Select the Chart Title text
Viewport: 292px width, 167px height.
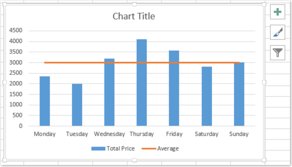(x=134, y=16)
